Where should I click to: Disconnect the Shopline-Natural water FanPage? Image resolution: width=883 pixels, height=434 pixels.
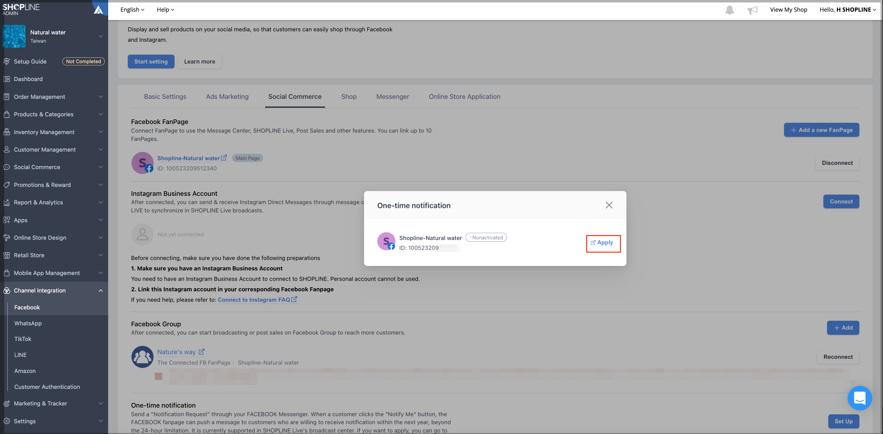[837, 163]
